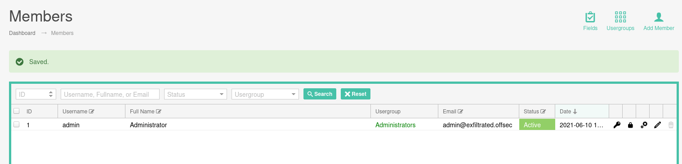Click the Reset button
The height and width of the screenshot is (164, 682).
tap(356, 94)
